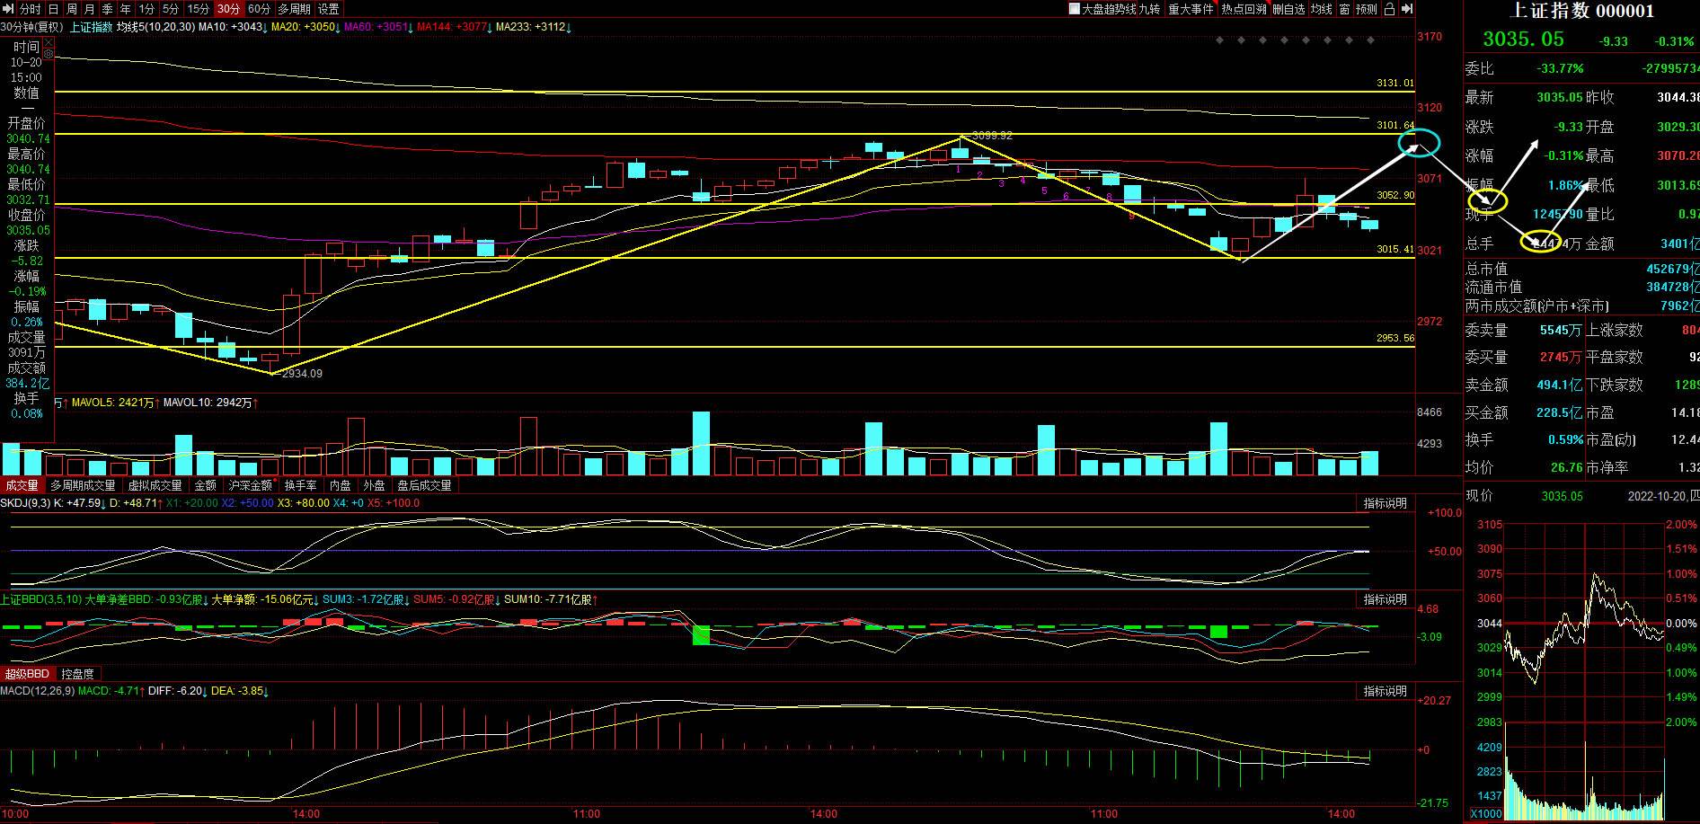
Task: Click the 上涨家数 label
Action: pos(1614,331)
